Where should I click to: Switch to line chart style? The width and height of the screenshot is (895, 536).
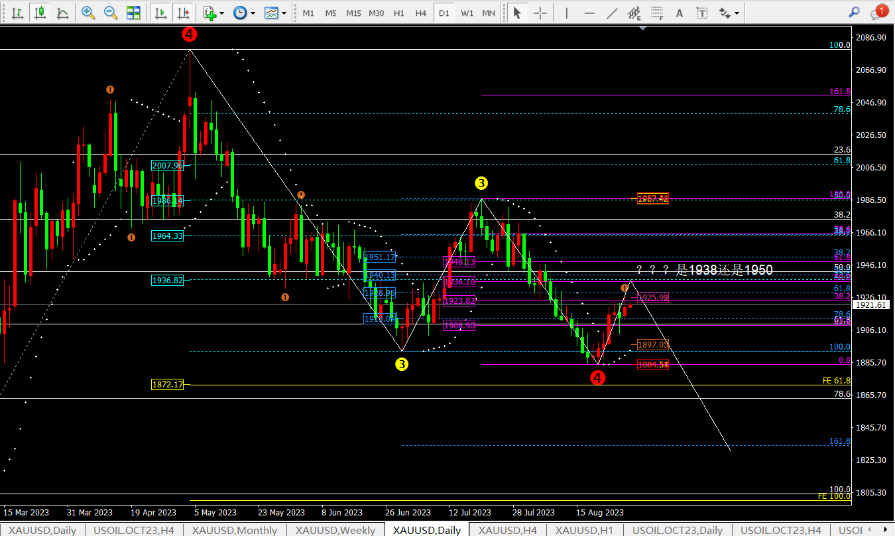click(62, 13)
